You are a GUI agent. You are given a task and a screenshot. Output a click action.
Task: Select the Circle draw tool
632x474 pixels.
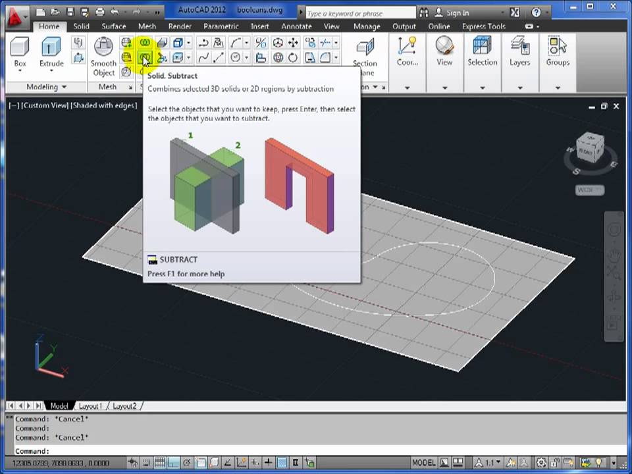[235, 58]
